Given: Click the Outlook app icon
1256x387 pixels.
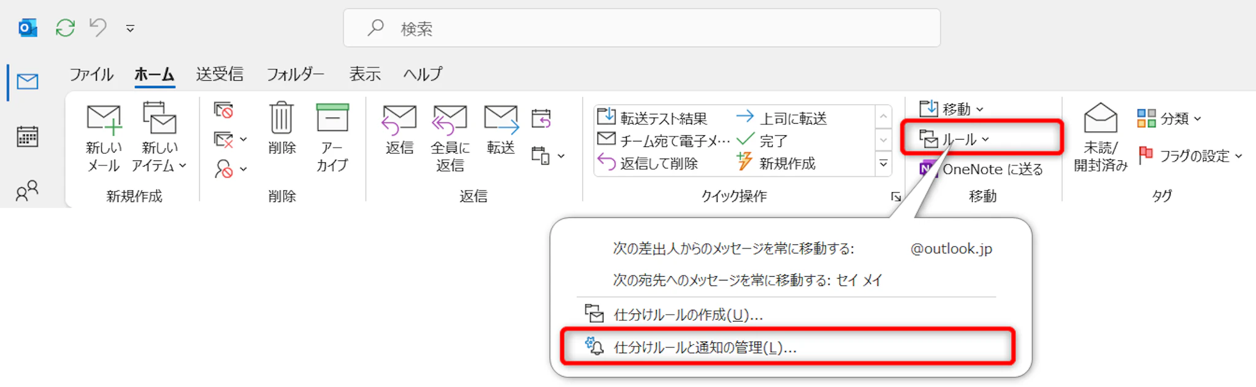Looking at the screenshot, I should 28,28.
